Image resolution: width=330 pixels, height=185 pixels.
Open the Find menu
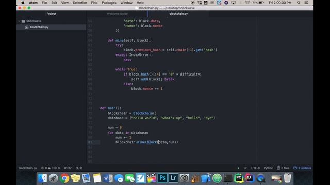pos(94,3)
